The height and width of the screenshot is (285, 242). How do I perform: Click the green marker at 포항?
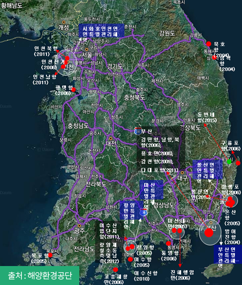pos(229,161)
